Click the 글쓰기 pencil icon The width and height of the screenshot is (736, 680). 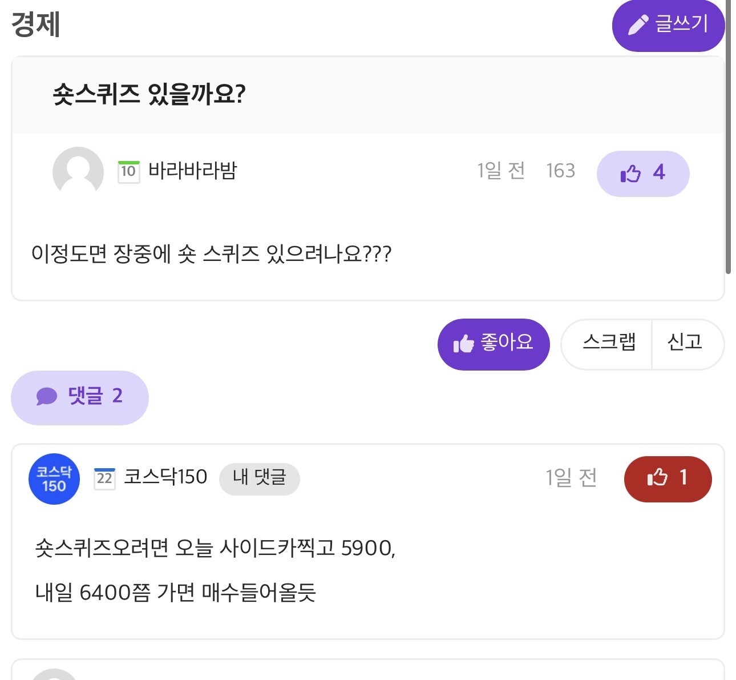coord(638,25)
